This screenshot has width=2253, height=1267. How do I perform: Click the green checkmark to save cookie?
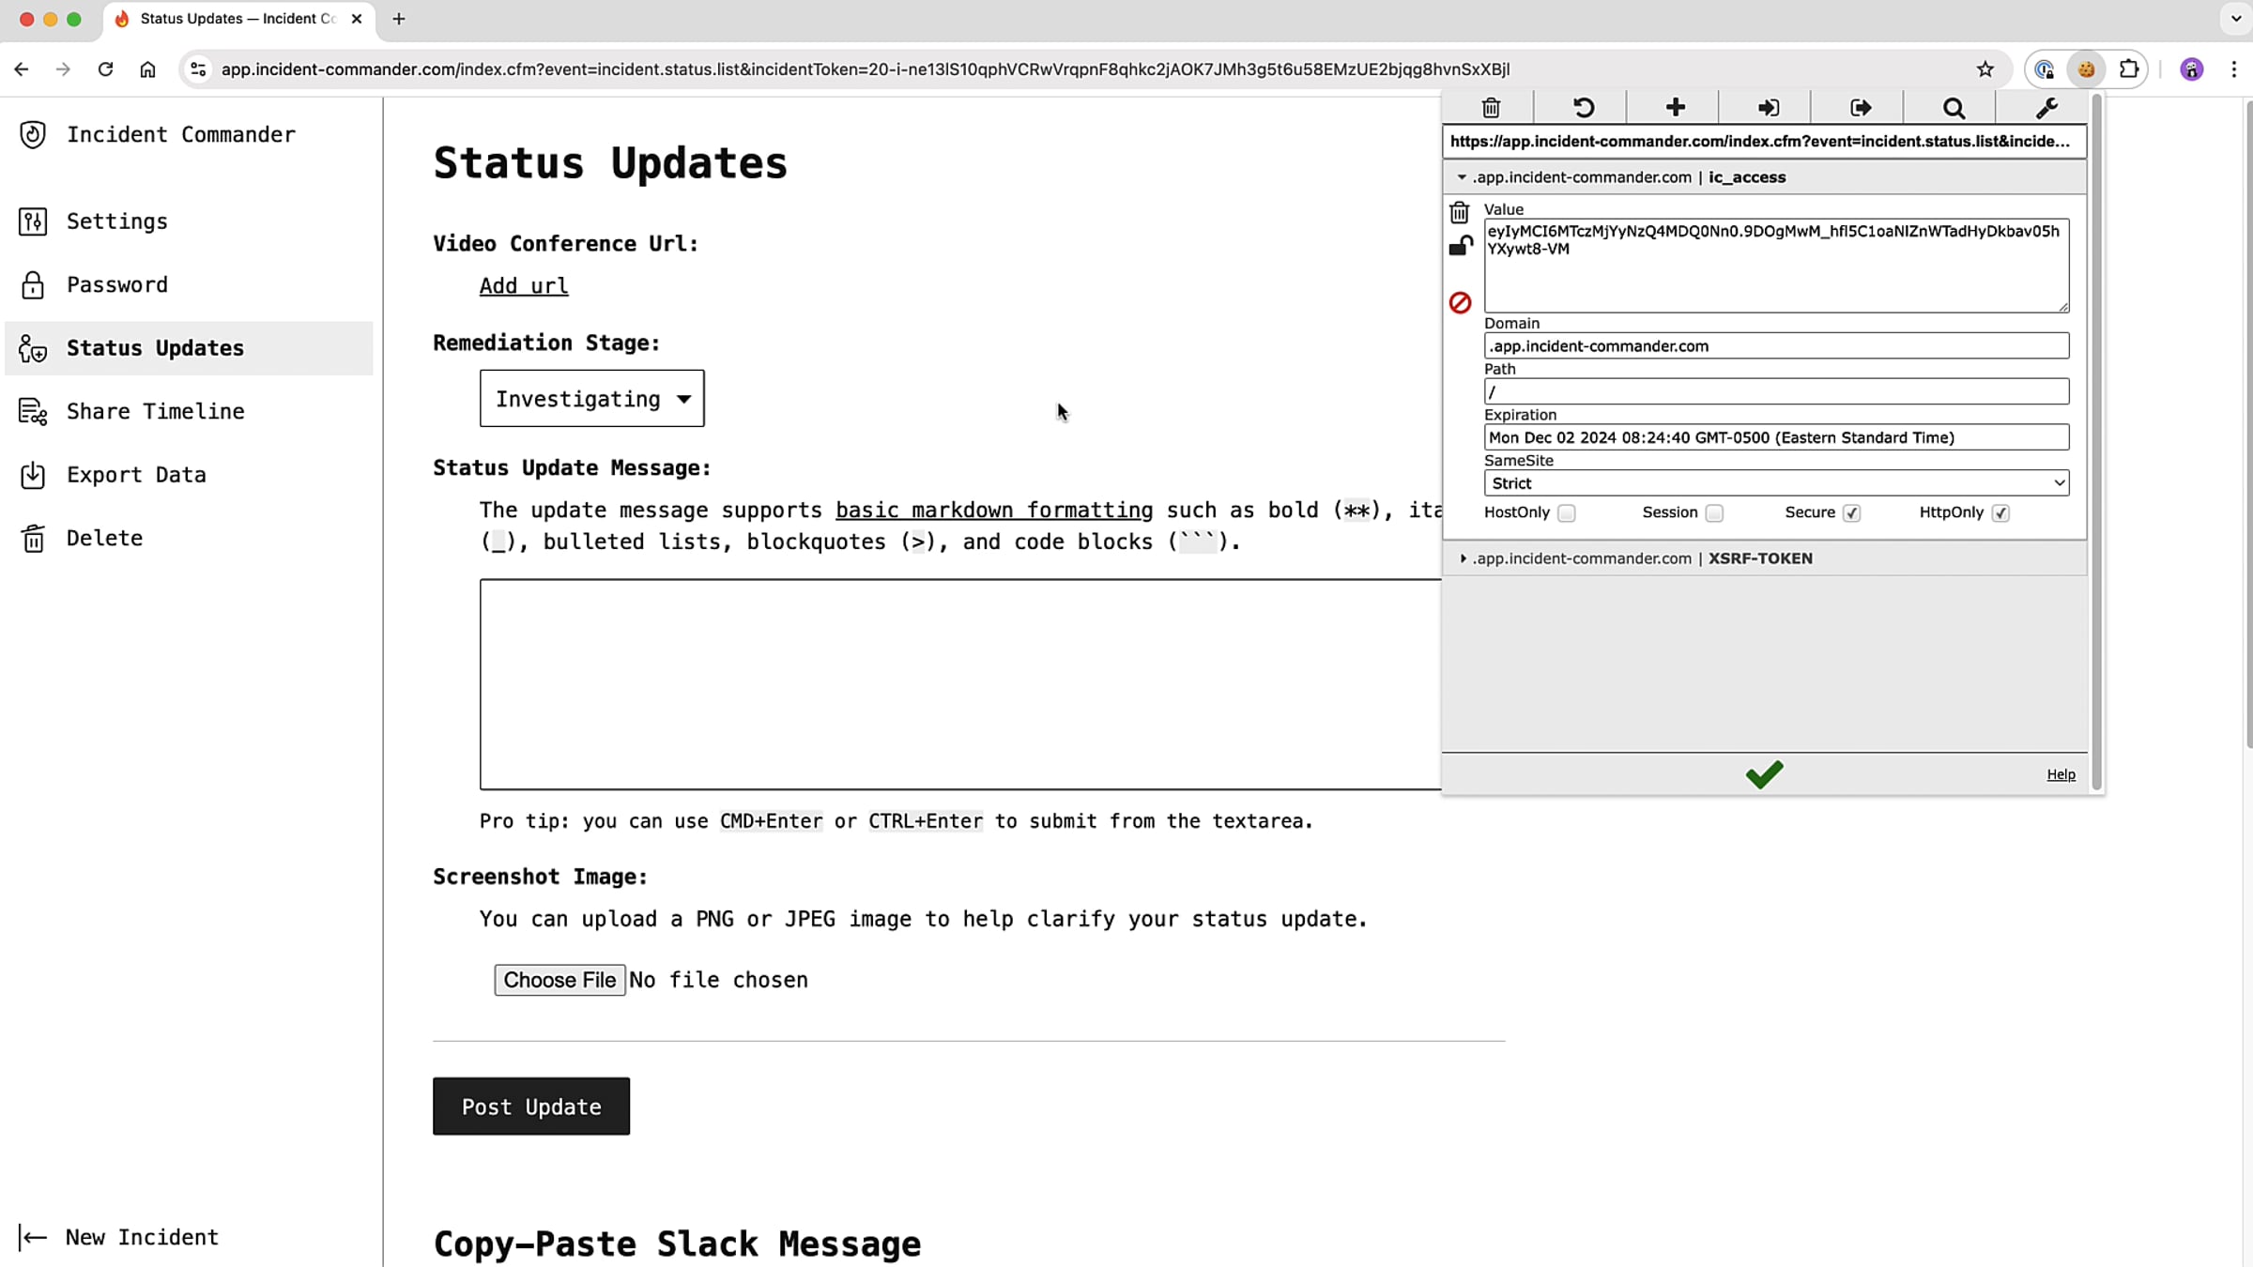[x=1763, y=774]
